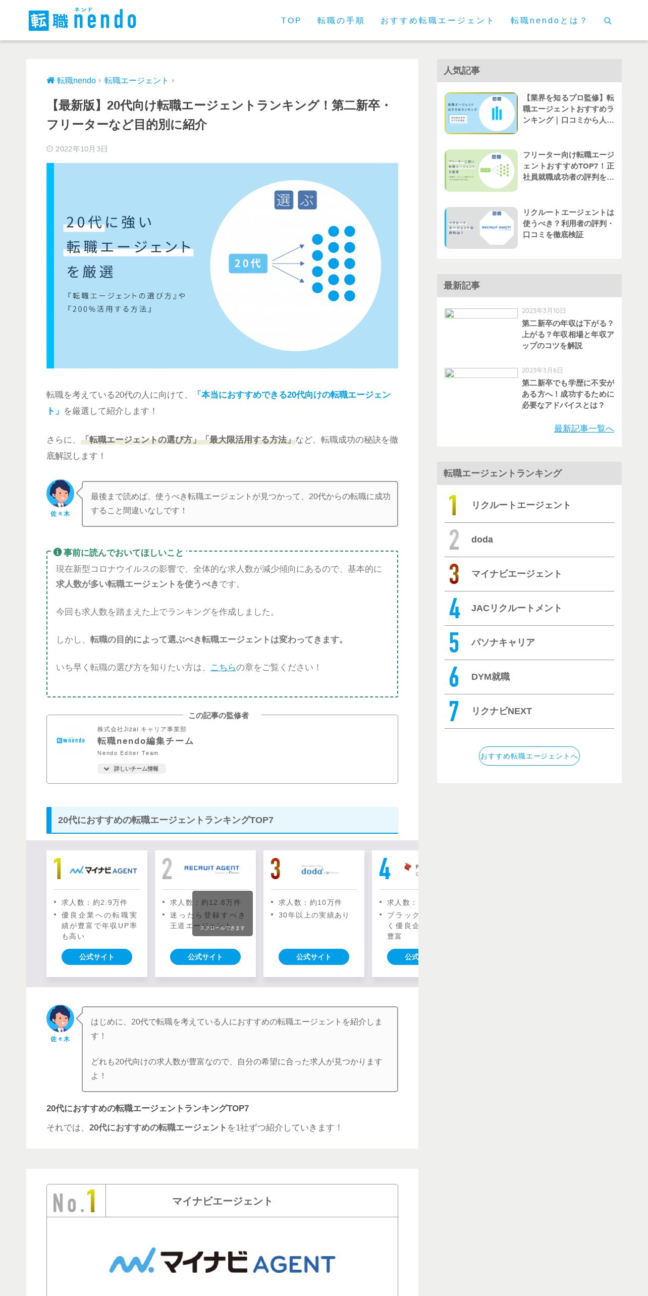Open the リクルートエージェント review article thumbnail
The image size is (648, 1296).
coord(481,228)
